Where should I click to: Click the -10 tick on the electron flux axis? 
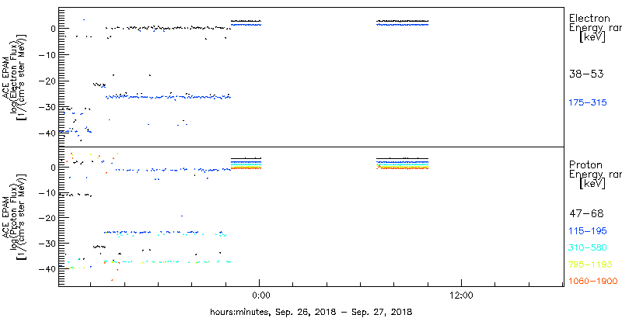point(47,54)
